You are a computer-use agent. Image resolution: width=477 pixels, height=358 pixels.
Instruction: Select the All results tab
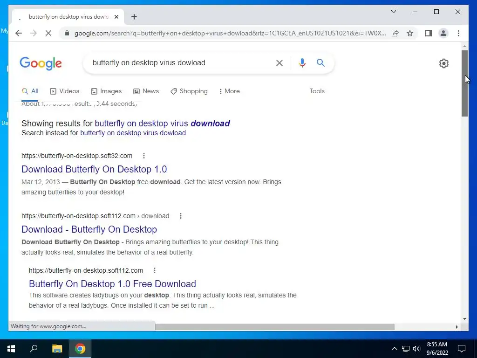30,91
